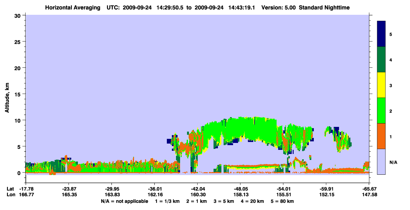This screenshot has height=210, width=410.
Task: Click latitude value '-65.67'
Action: coord(369,189)
